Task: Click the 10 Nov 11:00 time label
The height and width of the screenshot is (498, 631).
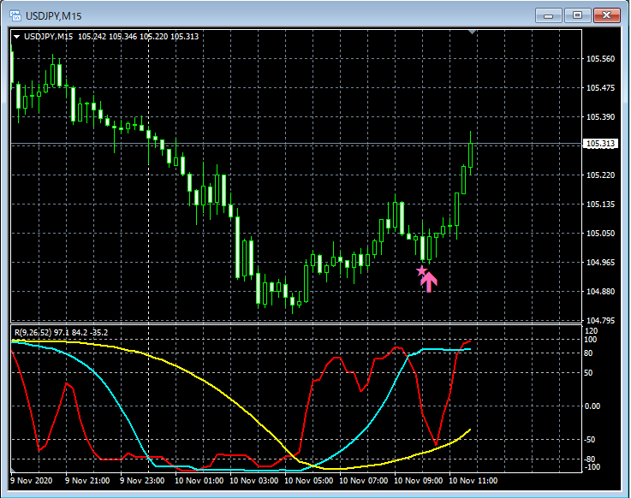Action: tap(473, 481)
